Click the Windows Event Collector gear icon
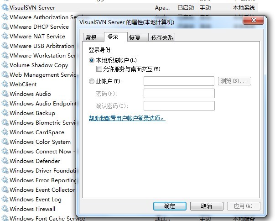 tap(5, 189)
